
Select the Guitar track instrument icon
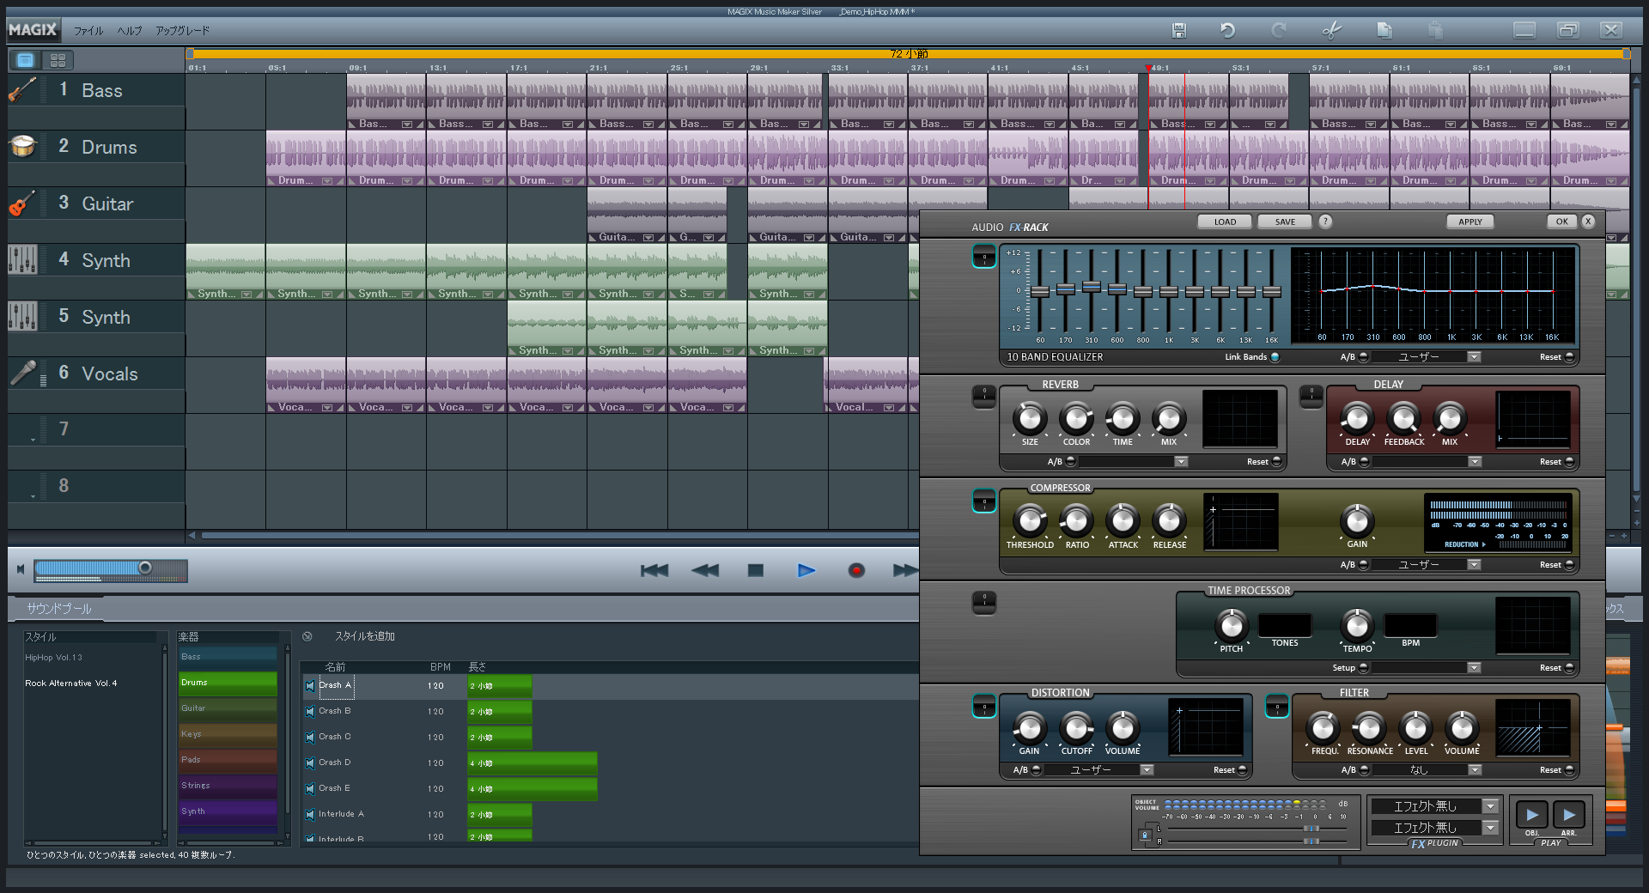tap(22, 203)
